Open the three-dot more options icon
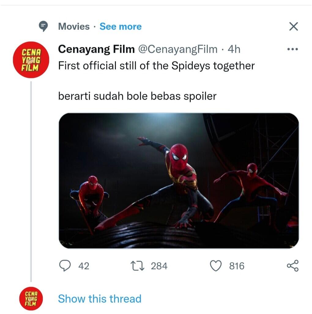312x314 pixels. click(x=293, y=49)
